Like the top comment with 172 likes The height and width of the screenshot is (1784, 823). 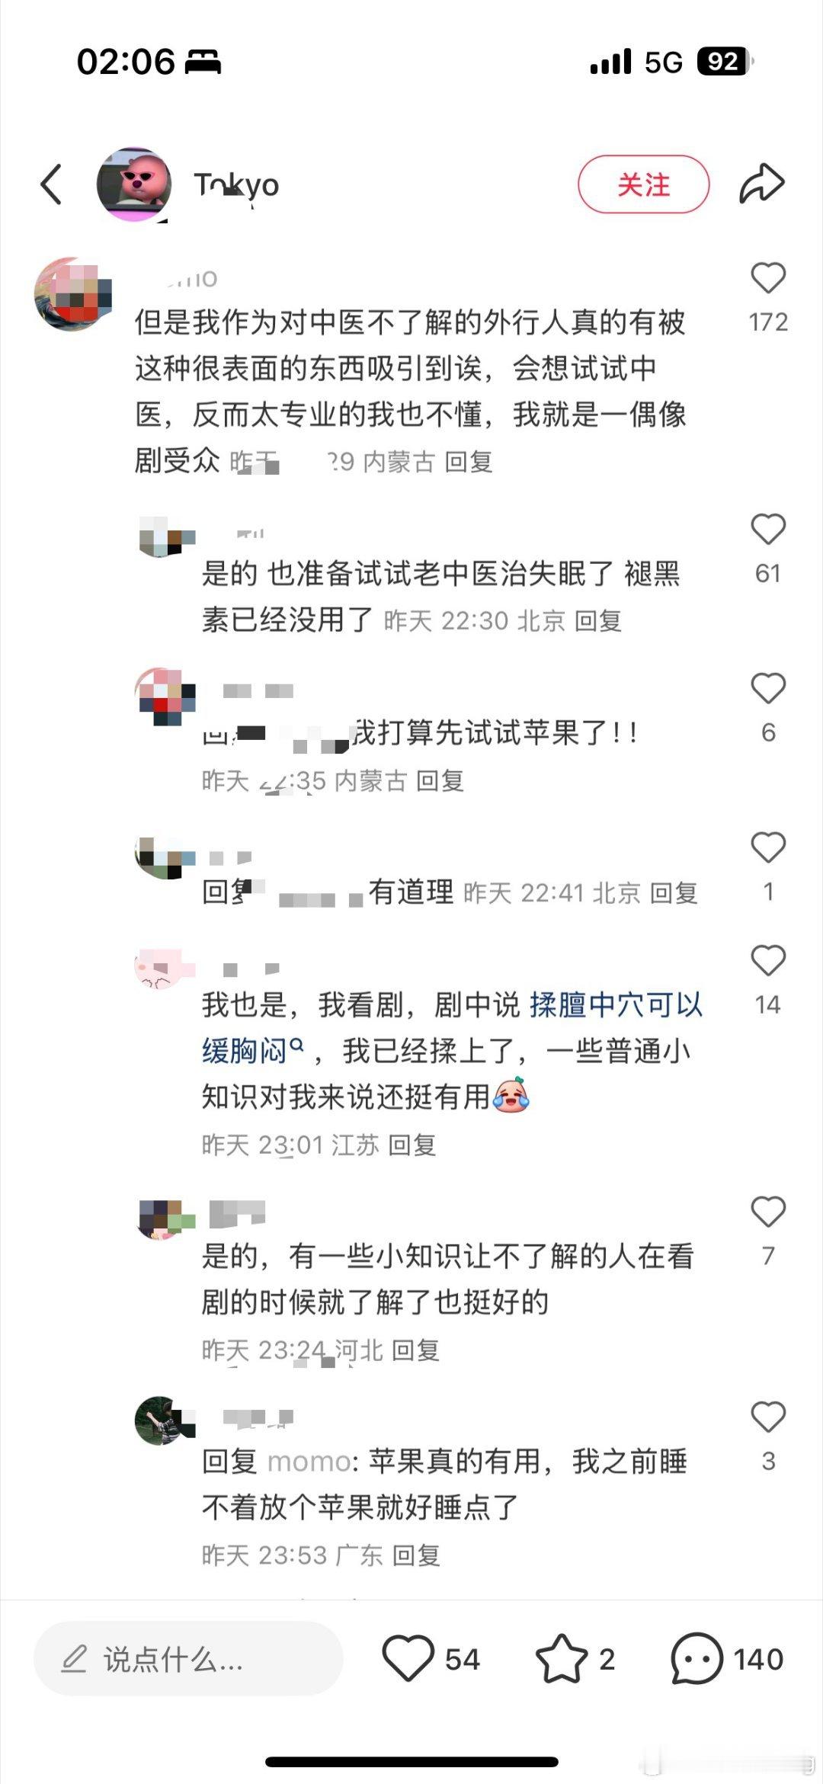click(768, 278)
